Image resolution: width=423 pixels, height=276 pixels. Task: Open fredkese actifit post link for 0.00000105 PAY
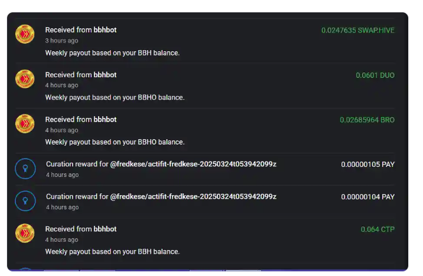[x=193, y=165]
